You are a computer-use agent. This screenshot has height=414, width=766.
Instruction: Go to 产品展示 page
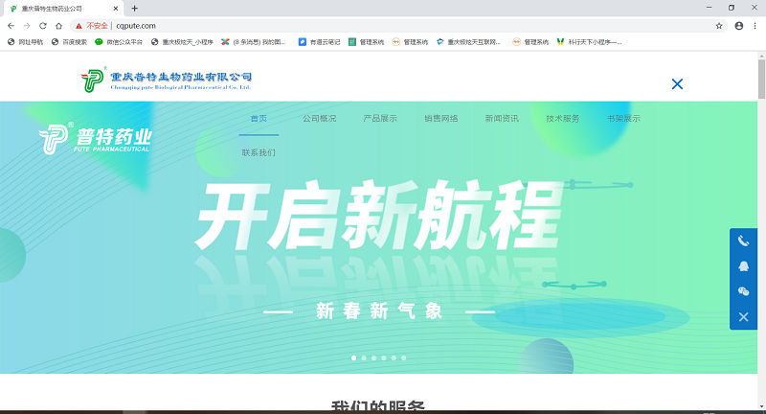380,119
